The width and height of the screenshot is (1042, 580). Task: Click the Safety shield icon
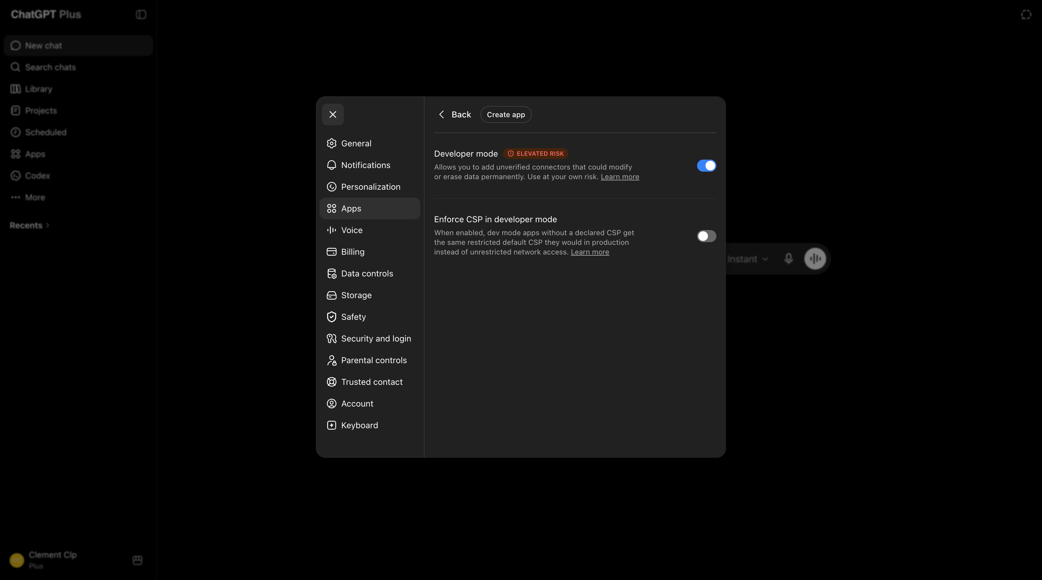click(x=331, y=317)
